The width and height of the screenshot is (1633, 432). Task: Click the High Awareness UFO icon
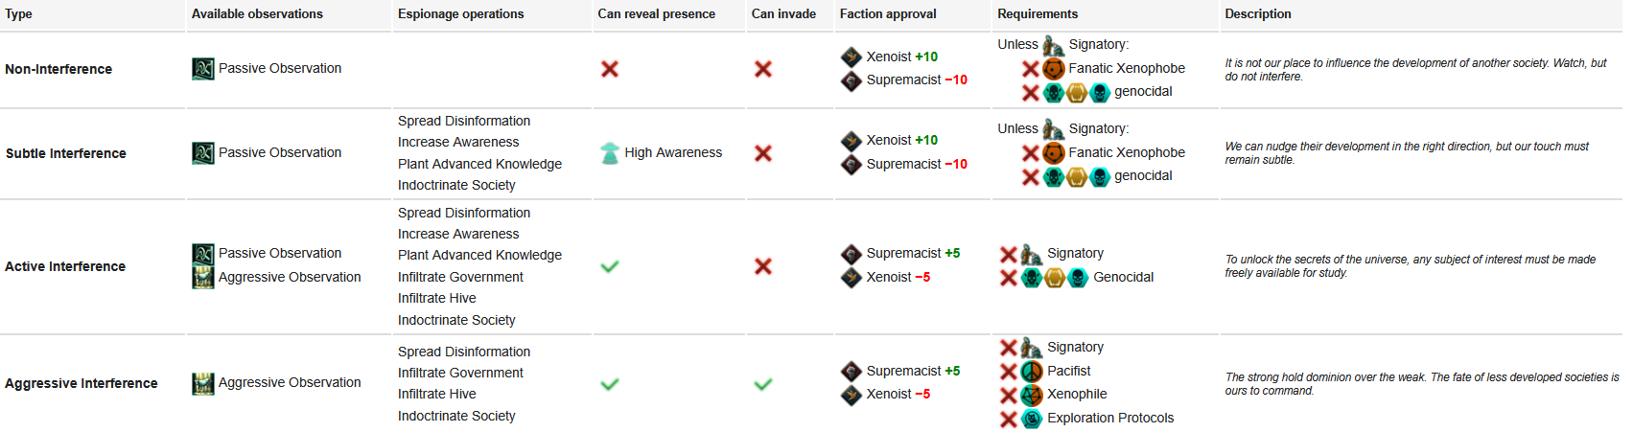point(610,153)
